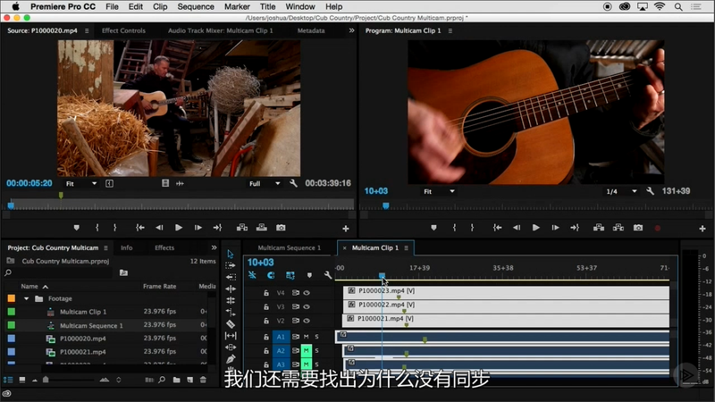Viewport: 715px width, 402px height.
Task: Toggle track lock on V4
Action: tap(266, 293)
